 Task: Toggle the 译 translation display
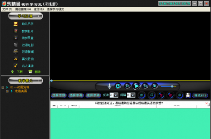151,95
